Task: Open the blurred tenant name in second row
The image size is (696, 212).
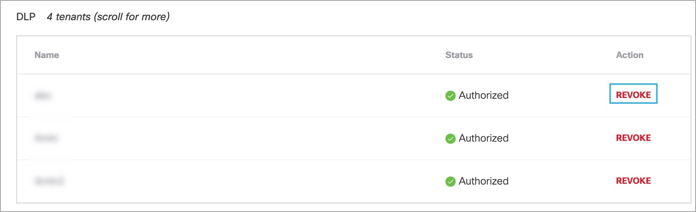Action: click(x=47, y=138)
